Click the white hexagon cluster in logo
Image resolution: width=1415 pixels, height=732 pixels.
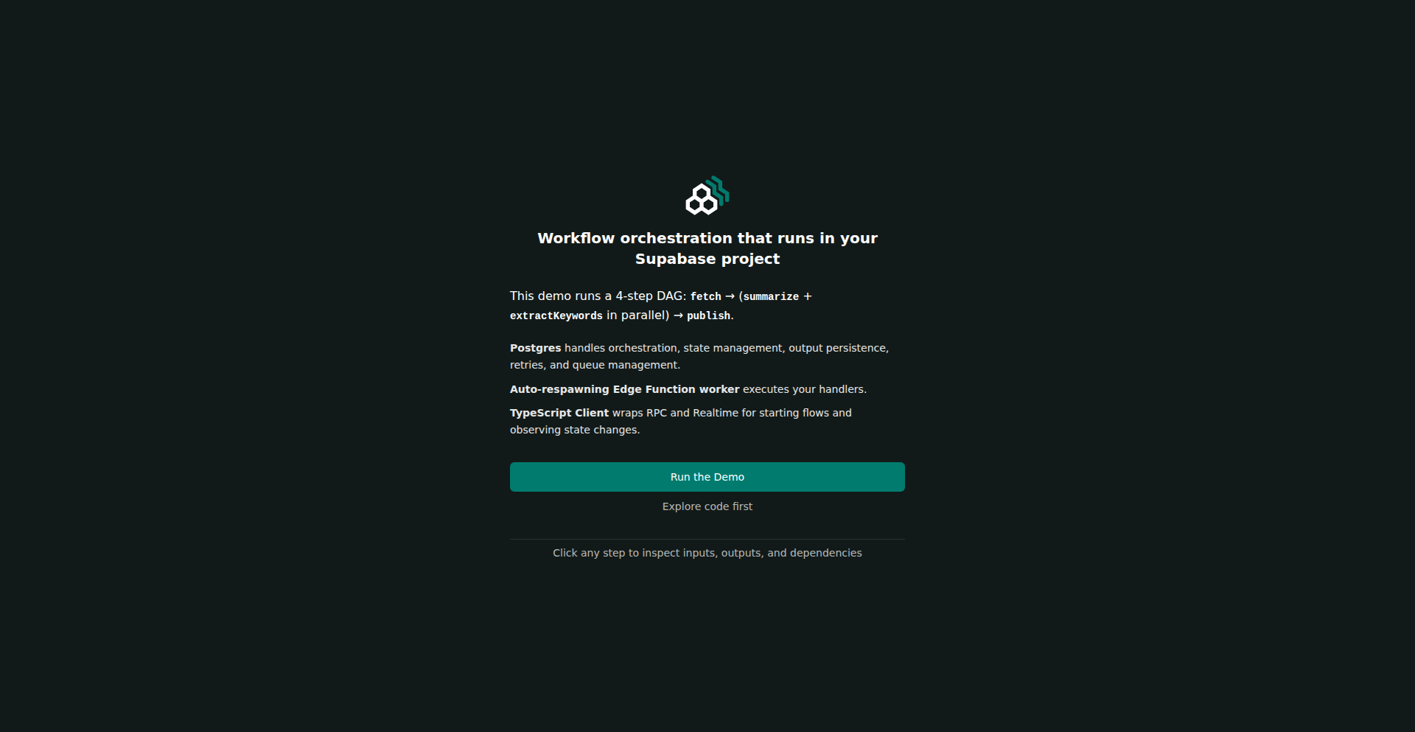pos(701,200)
